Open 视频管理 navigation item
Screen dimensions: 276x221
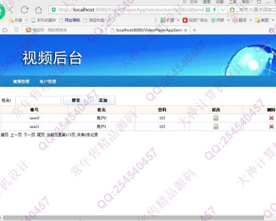tap(21, 81)
